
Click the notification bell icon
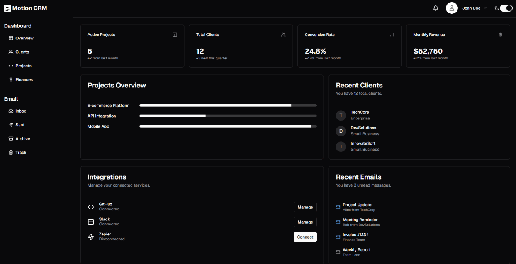click(x=436, y=8)
